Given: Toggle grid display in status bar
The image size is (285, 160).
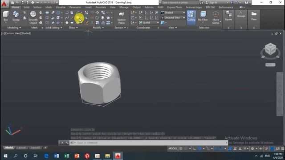Looking at the screenshot, I should (181, 148).
